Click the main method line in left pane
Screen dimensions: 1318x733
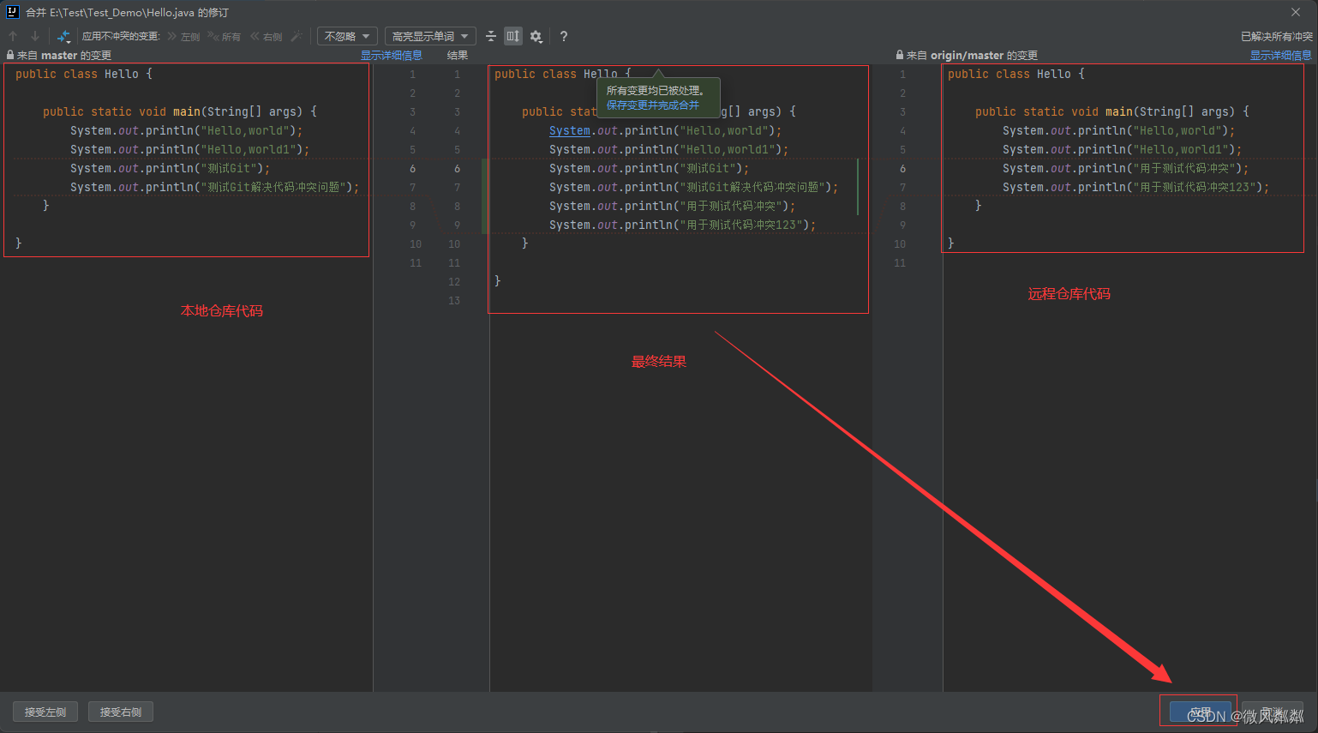(x=180, y=111)
